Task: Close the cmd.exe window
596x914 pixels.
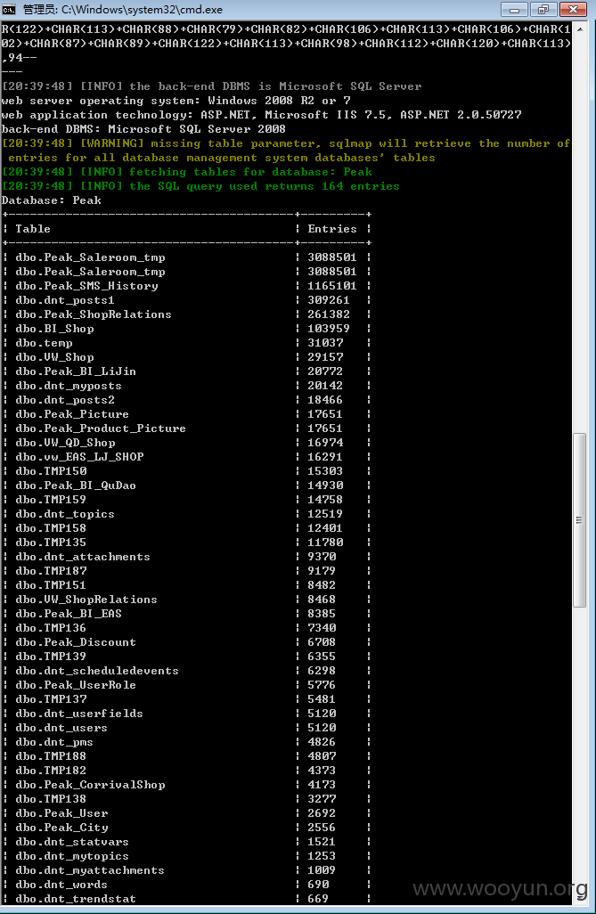Action: pos(573,9)
